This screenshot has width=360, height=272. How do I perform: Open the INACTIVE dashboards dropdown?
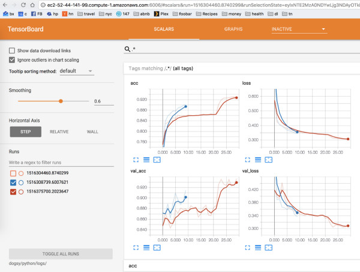point(298,29)
